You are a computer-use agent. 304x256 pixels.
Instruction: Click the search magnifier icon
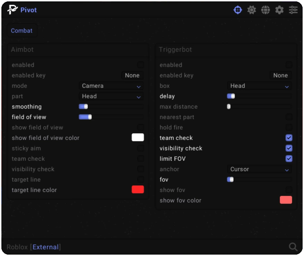293,247
